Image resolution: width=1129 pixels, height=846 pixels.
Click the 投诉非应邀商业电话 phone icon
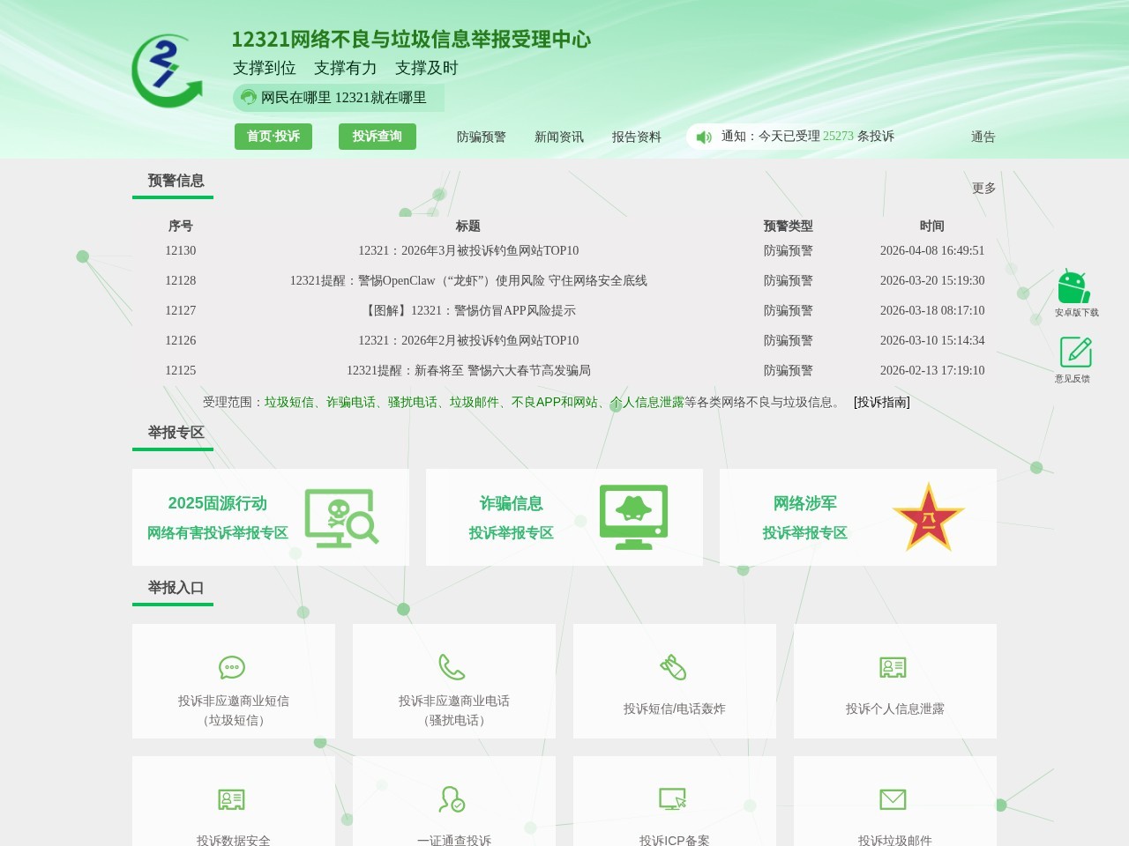click(452, 667)
